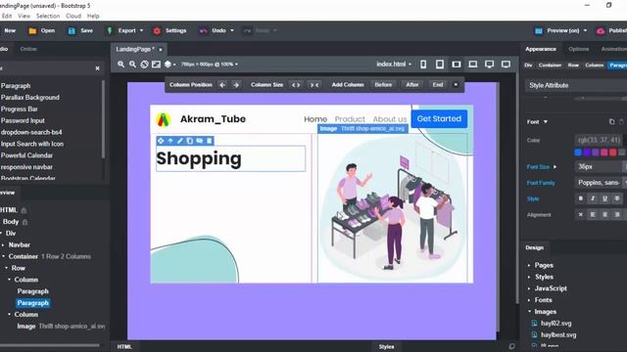Click the layers stack icon

pos(168,65)
